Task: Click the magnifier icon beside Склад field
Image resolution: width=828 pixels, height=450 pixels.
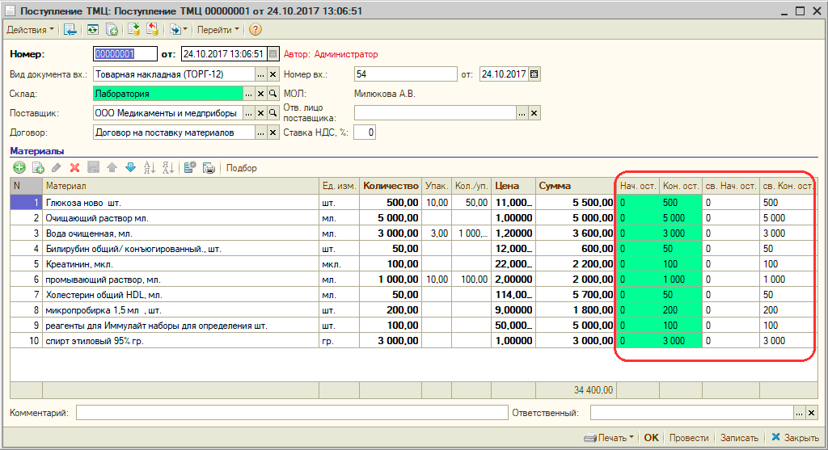Action: click(x=273, y=94)
